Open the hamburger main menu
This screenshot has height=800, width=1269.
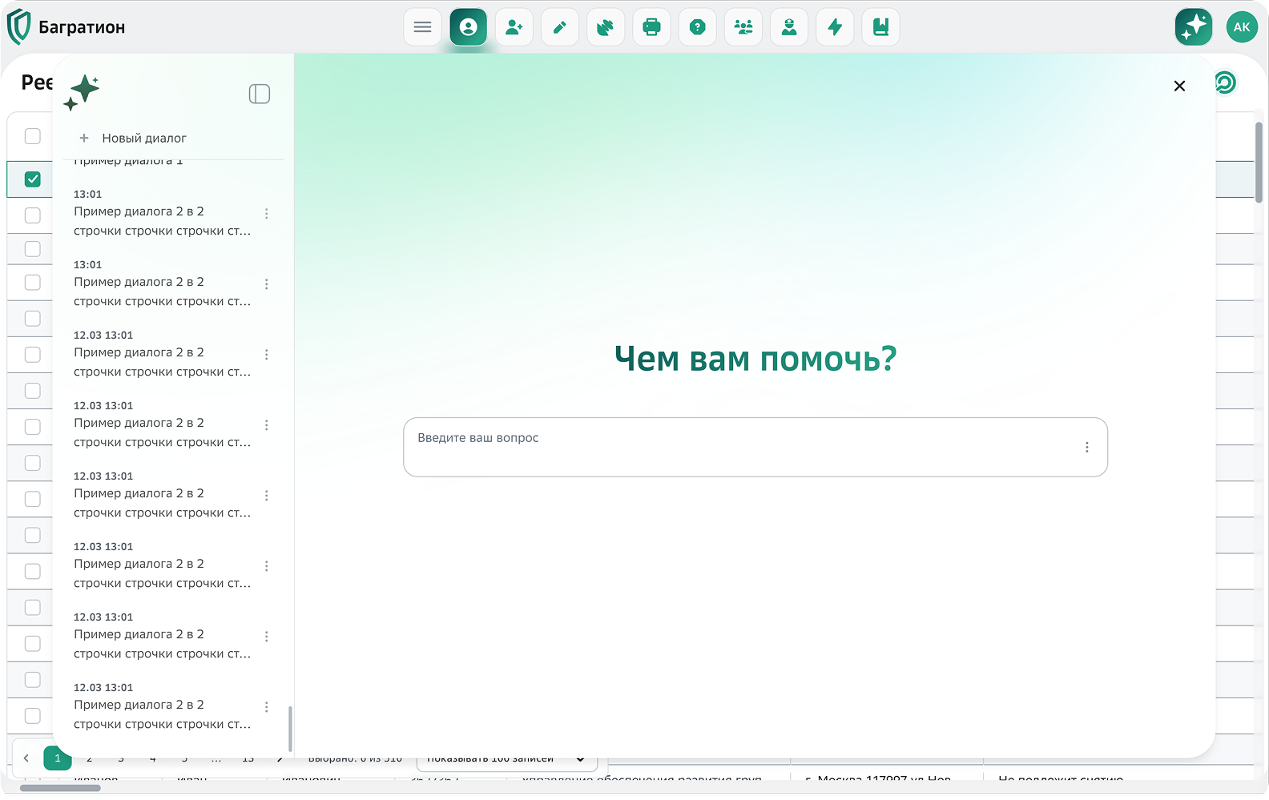tap(422, 27)
